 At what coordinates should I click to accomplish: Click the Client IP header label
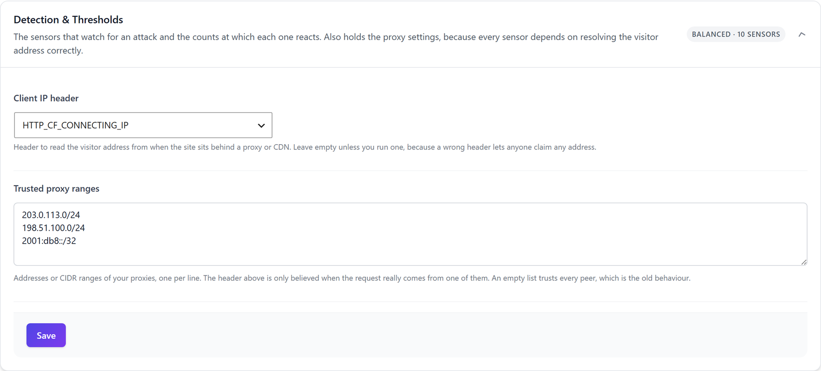tap(46, 98)
